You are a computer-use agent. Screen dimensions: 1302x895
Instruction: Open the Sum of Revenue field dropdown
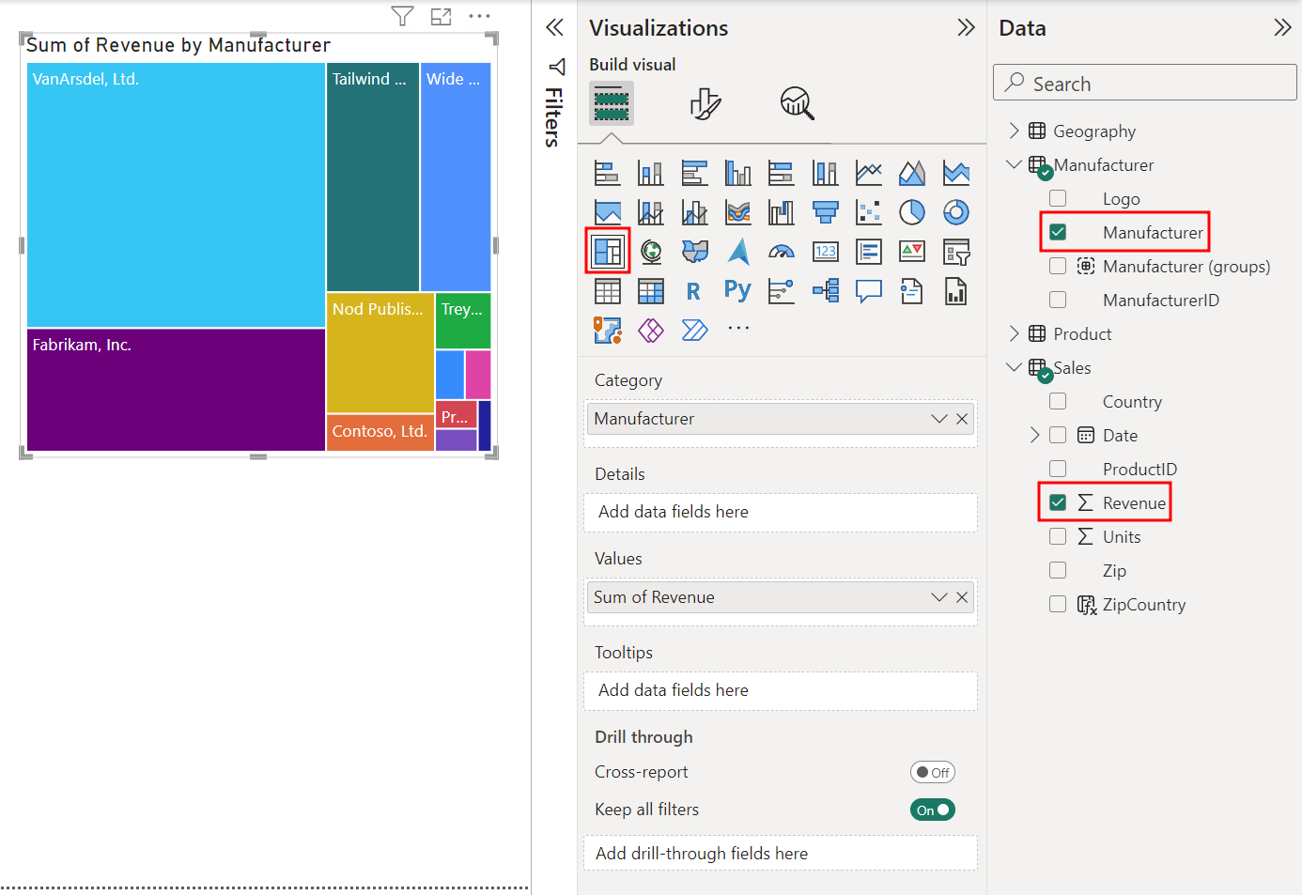[x=938, y=597]
